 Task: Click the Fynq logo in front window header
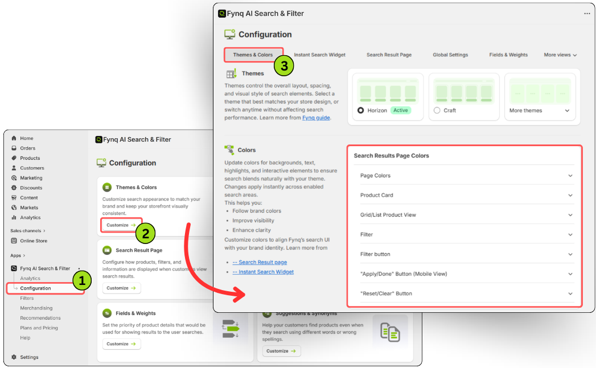point(221,14)
